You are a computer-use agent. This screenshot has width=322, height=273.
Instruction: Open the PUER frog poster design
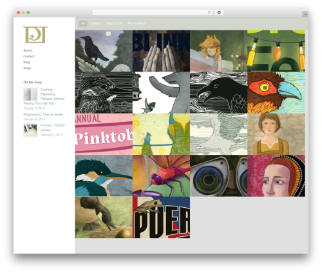pos(161,217)
